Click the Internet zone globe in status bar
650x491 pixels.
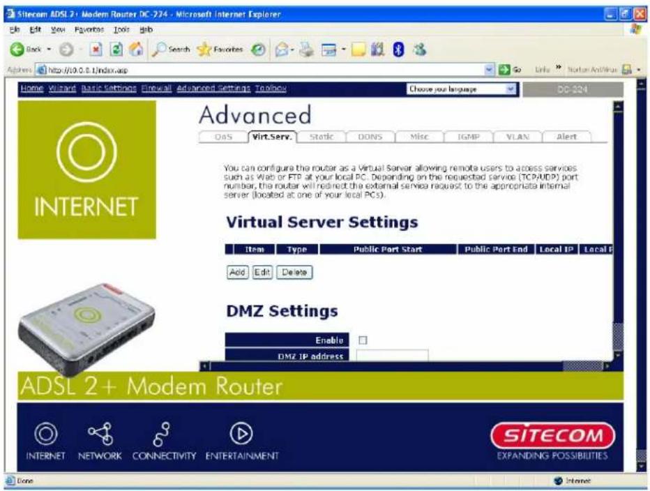tap(558, 481)
